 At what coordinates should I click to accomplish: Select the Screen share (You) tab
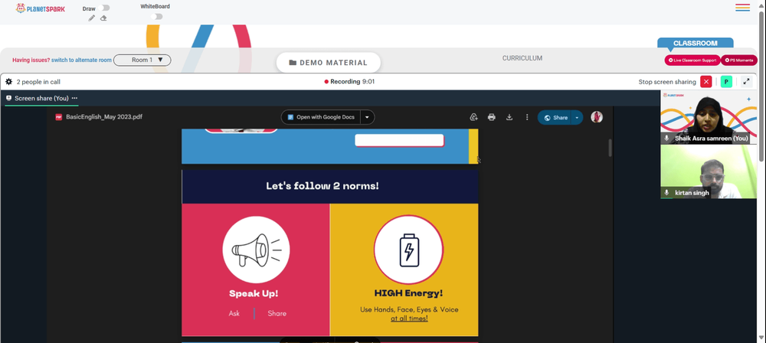41,98
